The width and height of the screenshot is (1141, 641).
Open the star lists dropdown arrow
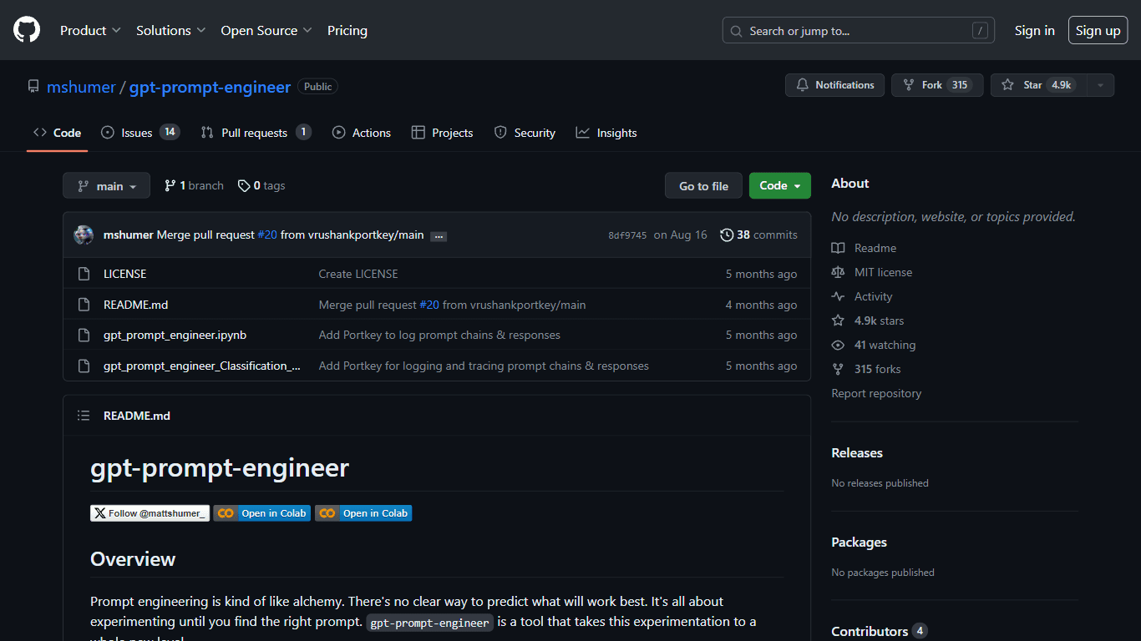point(1100,85)
